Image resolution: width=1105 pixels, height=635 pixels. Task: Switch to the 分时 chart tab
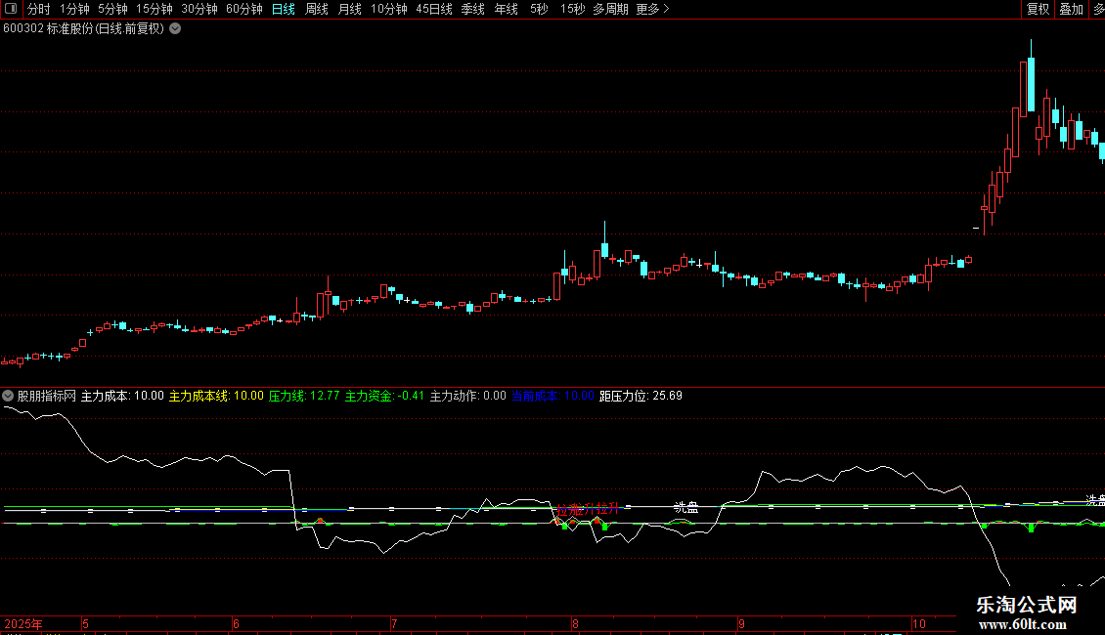coord(38,9)
